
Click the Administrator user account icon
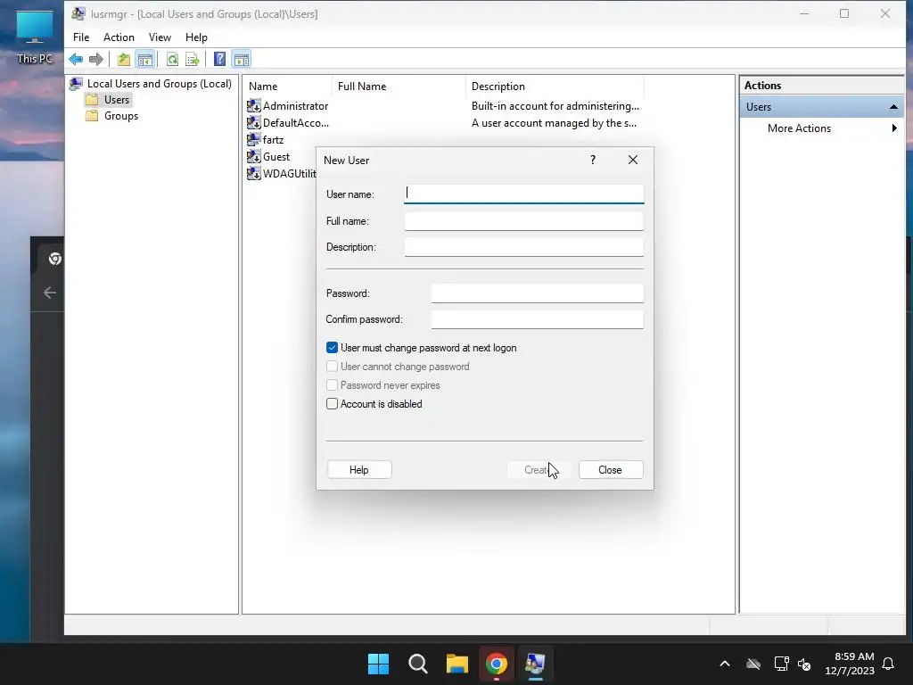click(x=254, y=105)
